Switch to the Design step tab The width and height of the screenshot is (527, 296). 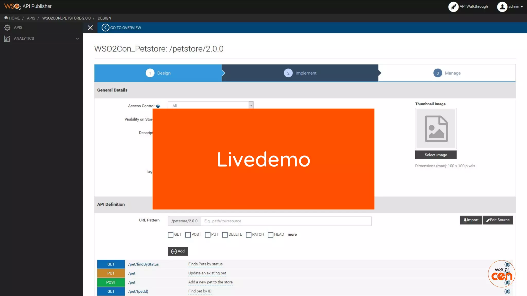tap(158, 73)
